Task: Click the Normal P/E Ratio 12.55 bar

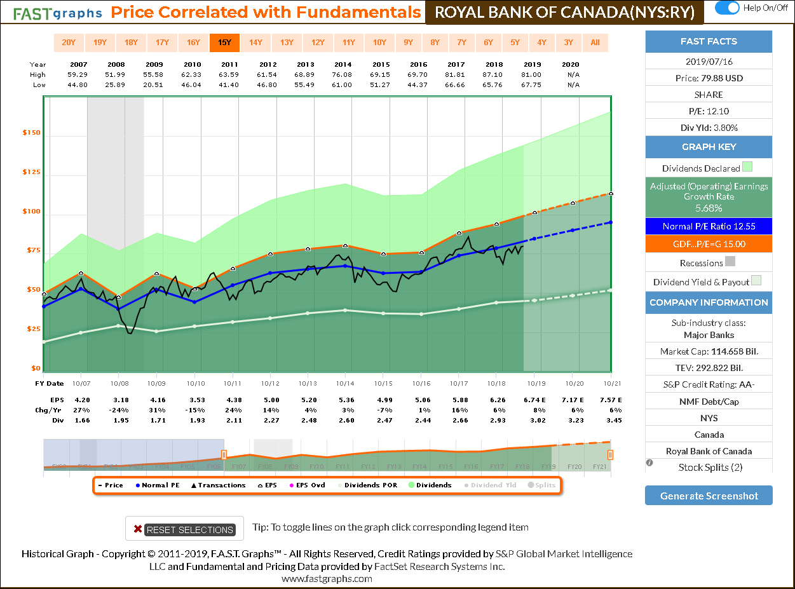Action: [709, 226]
